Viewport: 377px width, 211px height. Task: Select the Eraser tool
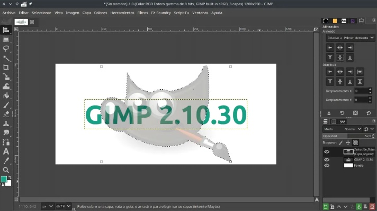(x=6, y=114)
